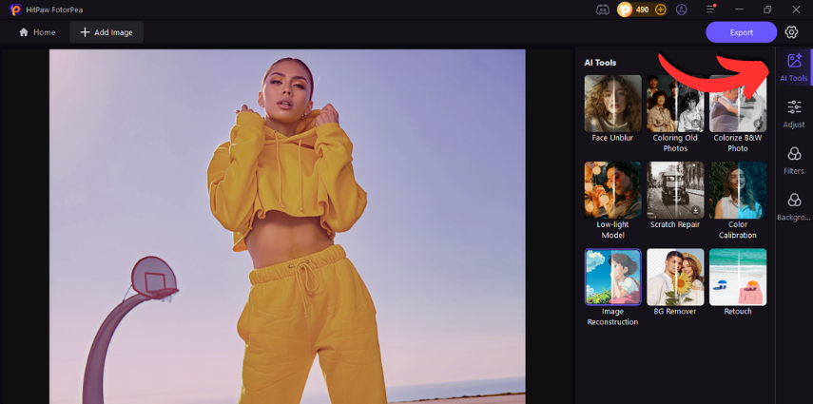Open the Background sidebar tab
The width and height of the screenshot is (813, 404).
pyautogui.click(x=794, y=206)
